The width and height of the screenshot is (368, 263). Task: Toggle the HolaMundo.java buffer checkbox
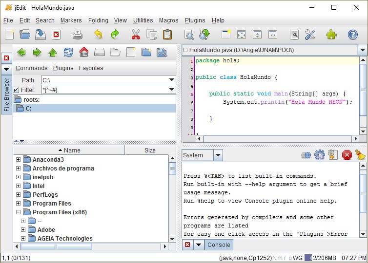pyautogui.click(x=185, y=50)
